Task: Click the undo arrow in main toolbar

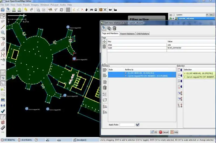Action: pyautogui.click(x=26, y=10)
